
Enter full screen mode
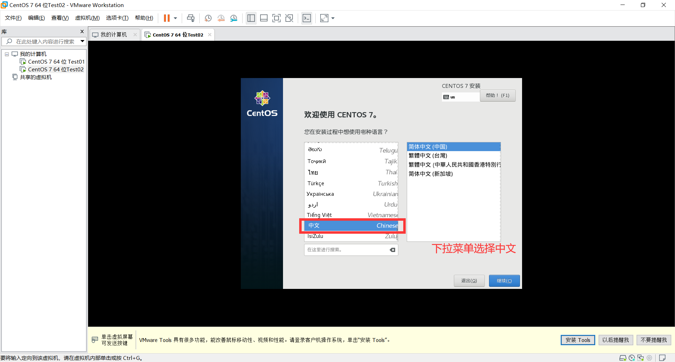277,18
